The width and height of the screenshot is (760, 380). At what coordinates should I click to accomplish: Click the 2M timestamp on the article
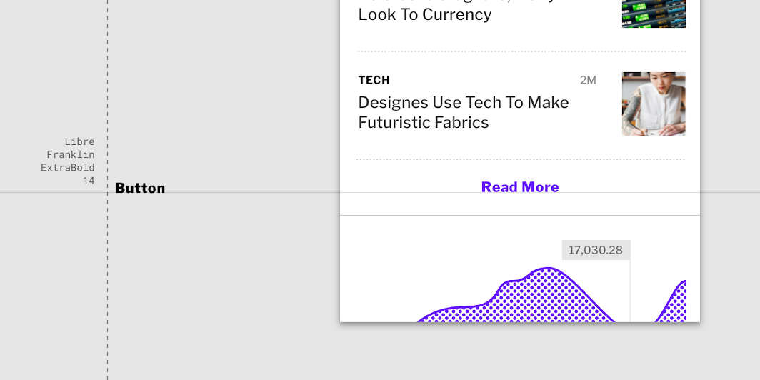588,80
